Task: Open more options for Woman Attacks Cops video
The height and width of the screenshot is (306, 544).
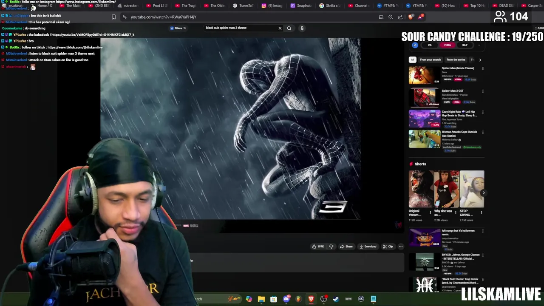Action: point(483,132)
